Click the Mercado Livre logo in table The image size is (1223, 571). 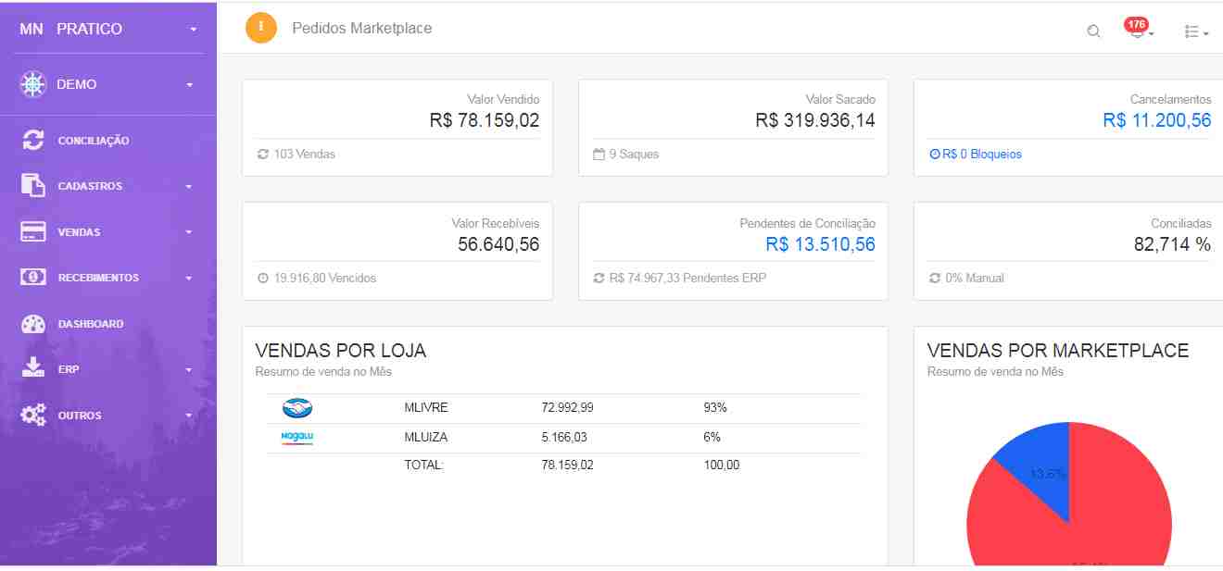coord(297,407)
